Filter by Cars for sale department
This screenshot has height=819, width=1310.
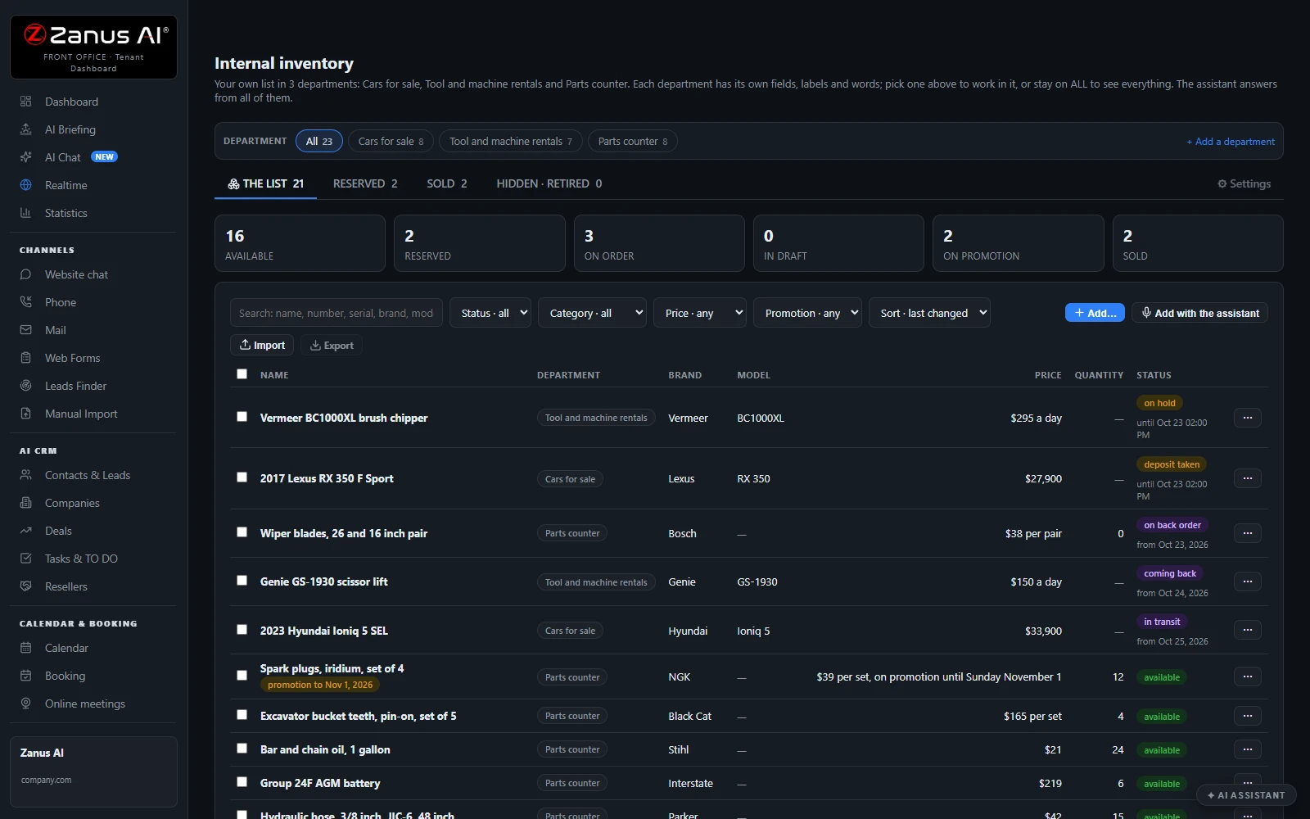(391, 141)
